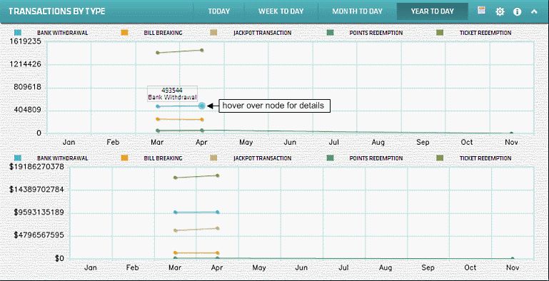The height and width of the screenshot is (281, 549).
Task: Click Jackpot Transaction April node, bottom chart
Action: 218,228
